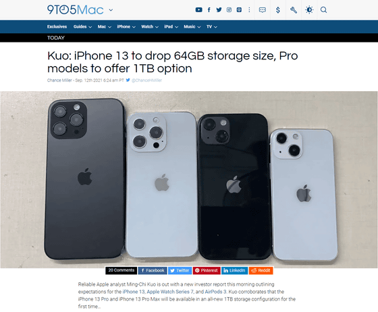Open the Watch menu in the navigation bar
378x312 pixels.
(150, 27)
